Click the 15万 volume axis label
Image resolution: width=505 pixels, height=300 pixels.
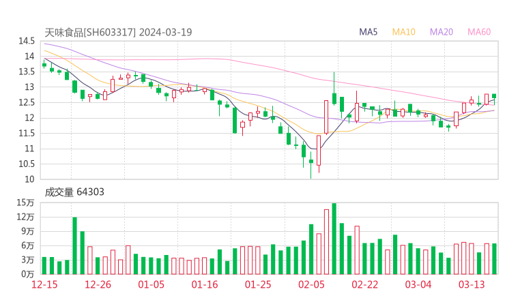25,202
